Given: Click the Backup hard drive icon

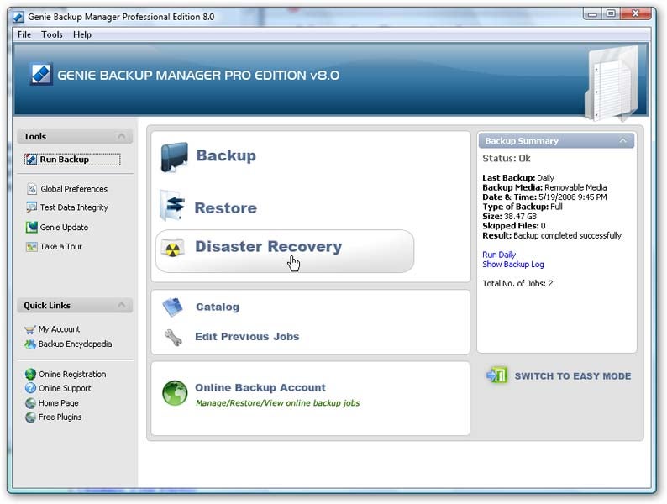Looking at the screenshot, I should (174, 157).
